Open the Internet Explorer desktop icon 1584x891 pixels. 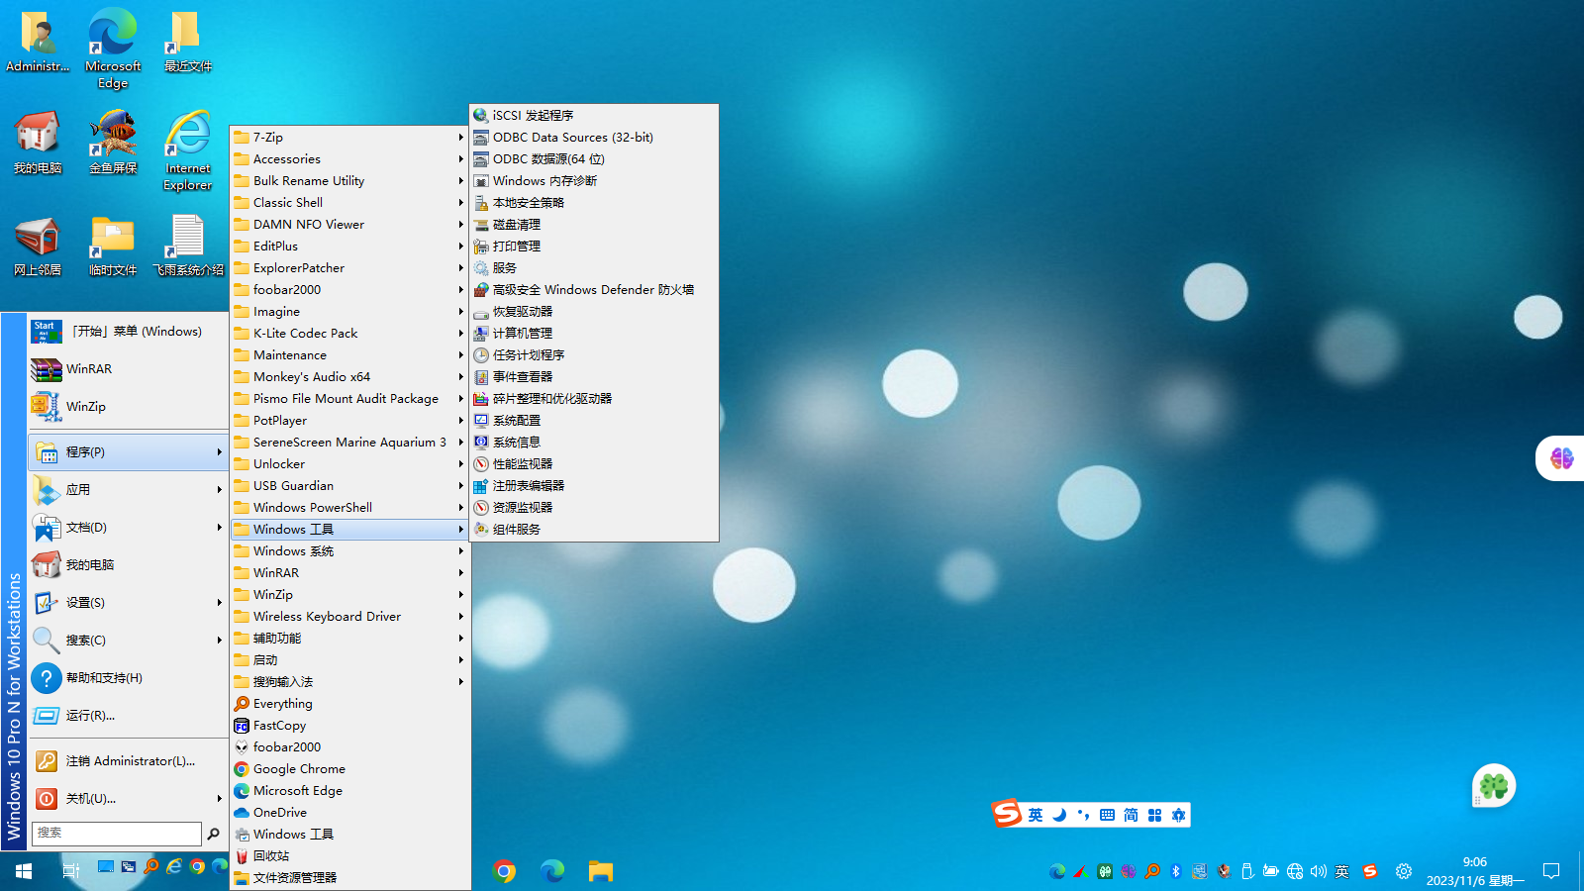(188, 150)
